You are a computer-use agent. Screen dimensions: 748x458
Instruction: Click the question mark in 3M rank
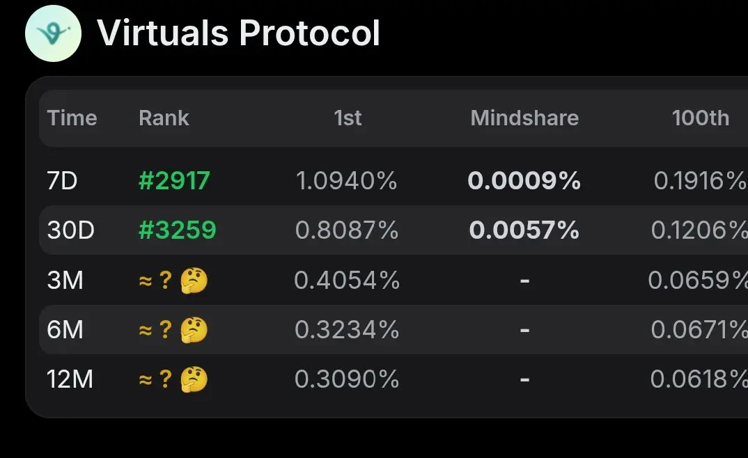[165, 281]
